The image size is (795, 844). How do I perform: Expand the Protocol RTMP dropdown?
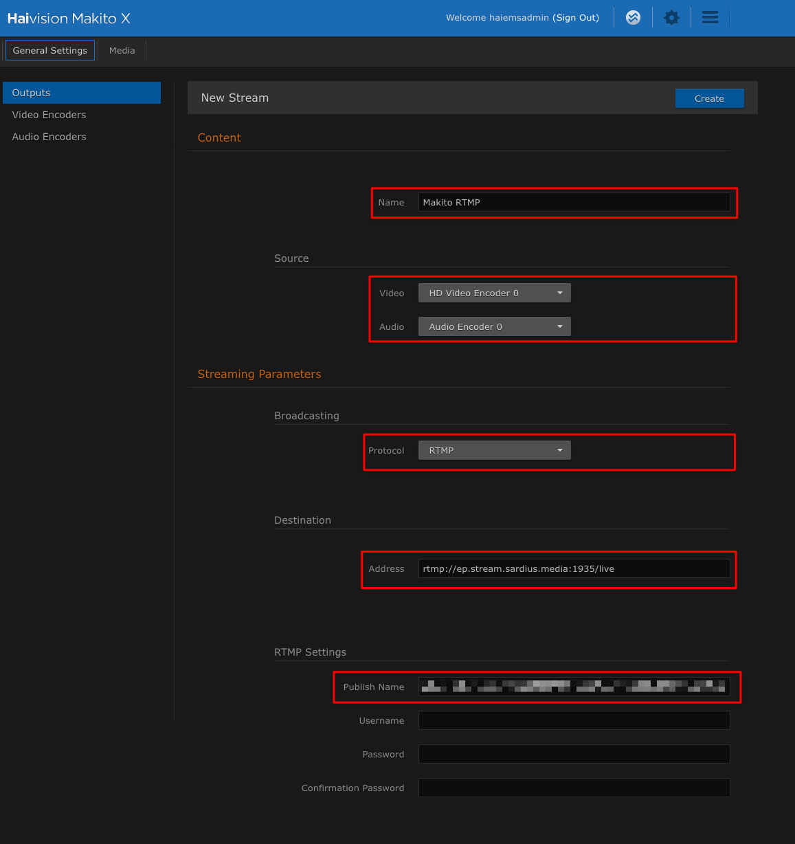coord(494,450)
